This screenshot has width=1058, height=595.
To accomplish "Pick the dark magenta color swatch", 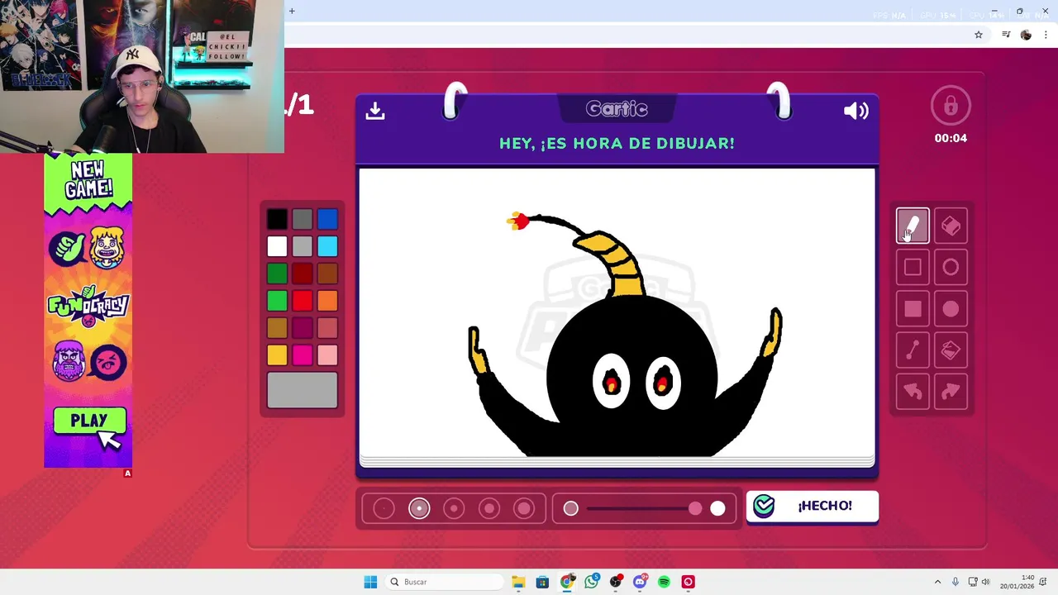I will (303, 328).
